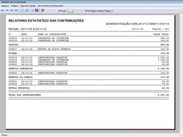Open the Nº Zoom dropdown
This screenshot has height=137, width=183.
pyautogui.click(x=70, y=11)
